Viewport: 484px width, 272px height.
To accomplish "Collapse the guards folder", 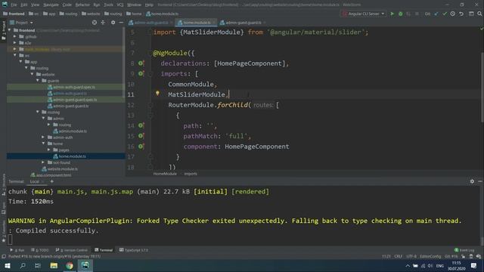I will [38, 81].
